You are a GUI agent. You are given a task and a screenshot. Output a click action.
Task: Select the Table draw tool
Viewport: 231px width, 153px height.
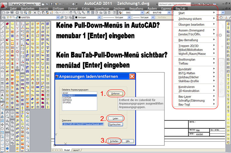point(2,91)
